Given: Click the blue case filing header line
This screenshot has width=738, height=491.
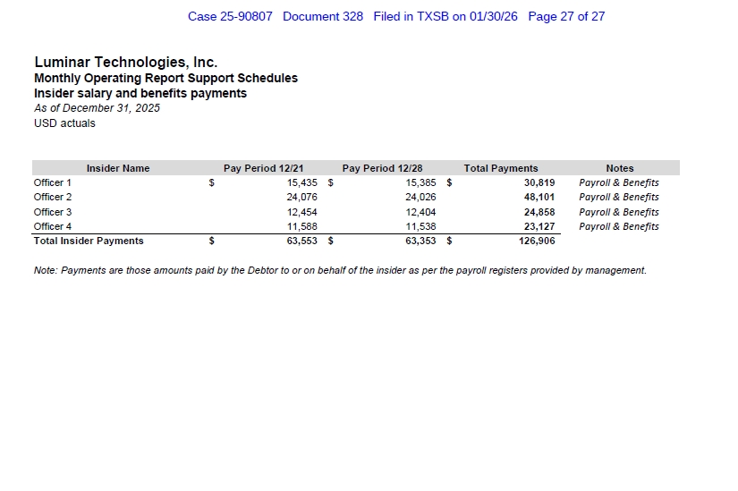Looking at the screenshot, I should [x=396, y=17].
